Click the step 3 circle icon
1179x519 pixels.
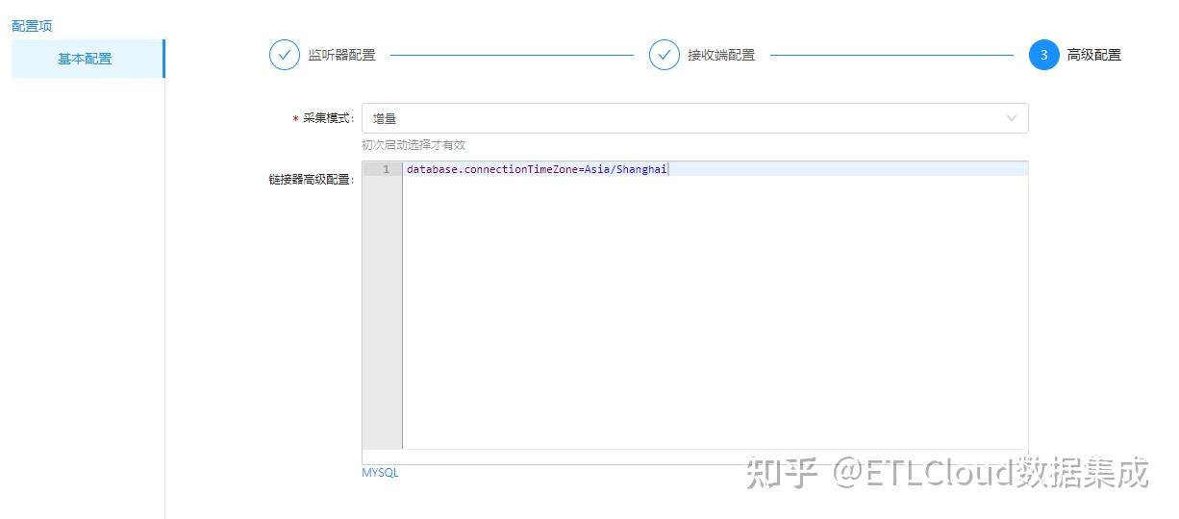1044,55
